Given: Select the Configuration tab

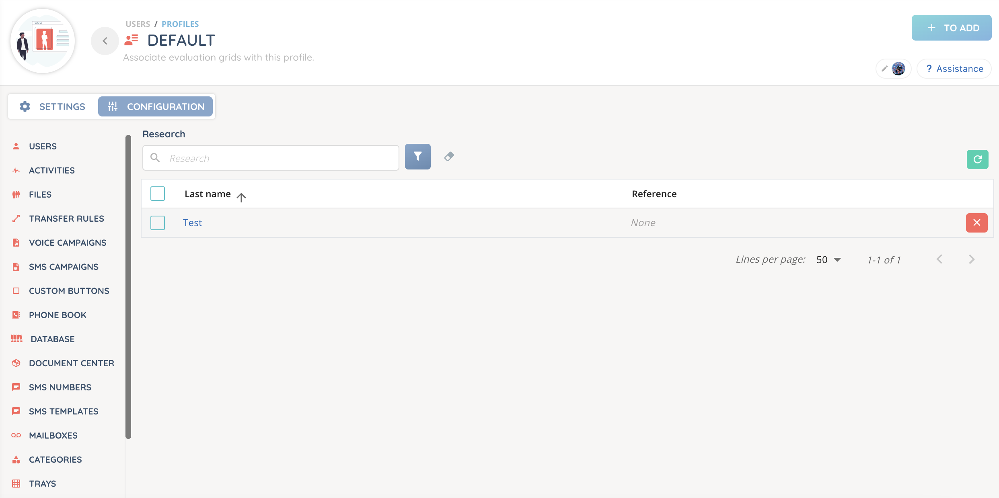Looking at the screenshot, I should (156, 106).
